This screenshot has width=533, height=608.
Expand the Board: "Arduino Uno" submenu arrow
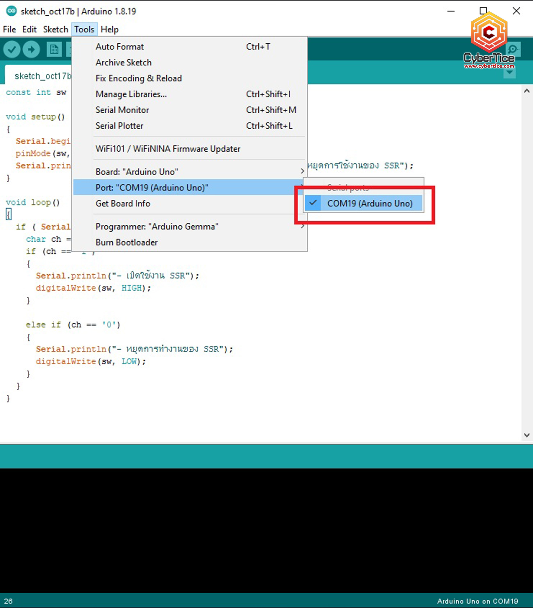point(302,172)
